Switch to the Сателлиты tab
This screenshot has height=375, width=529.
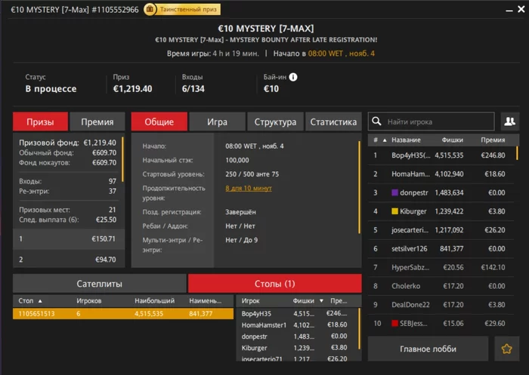click(x=100, y=283)
